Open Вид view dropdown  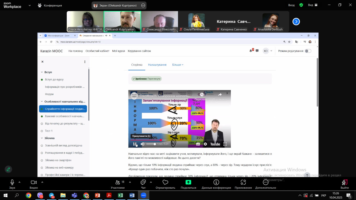point(313,5)
